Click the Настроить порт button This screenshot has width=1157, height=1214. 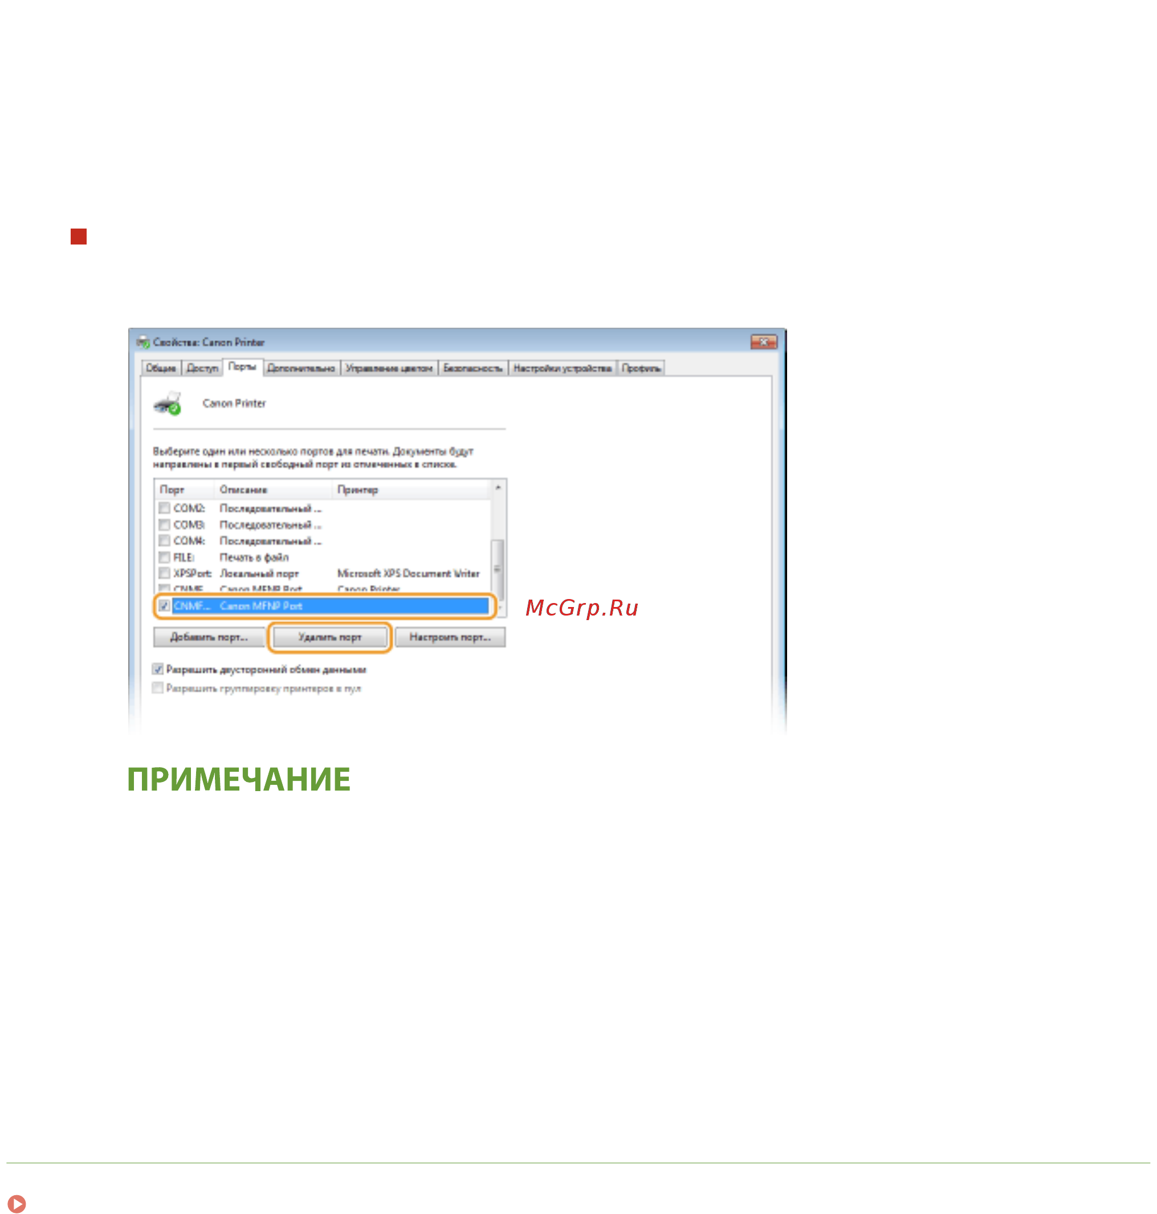(450, 637)
